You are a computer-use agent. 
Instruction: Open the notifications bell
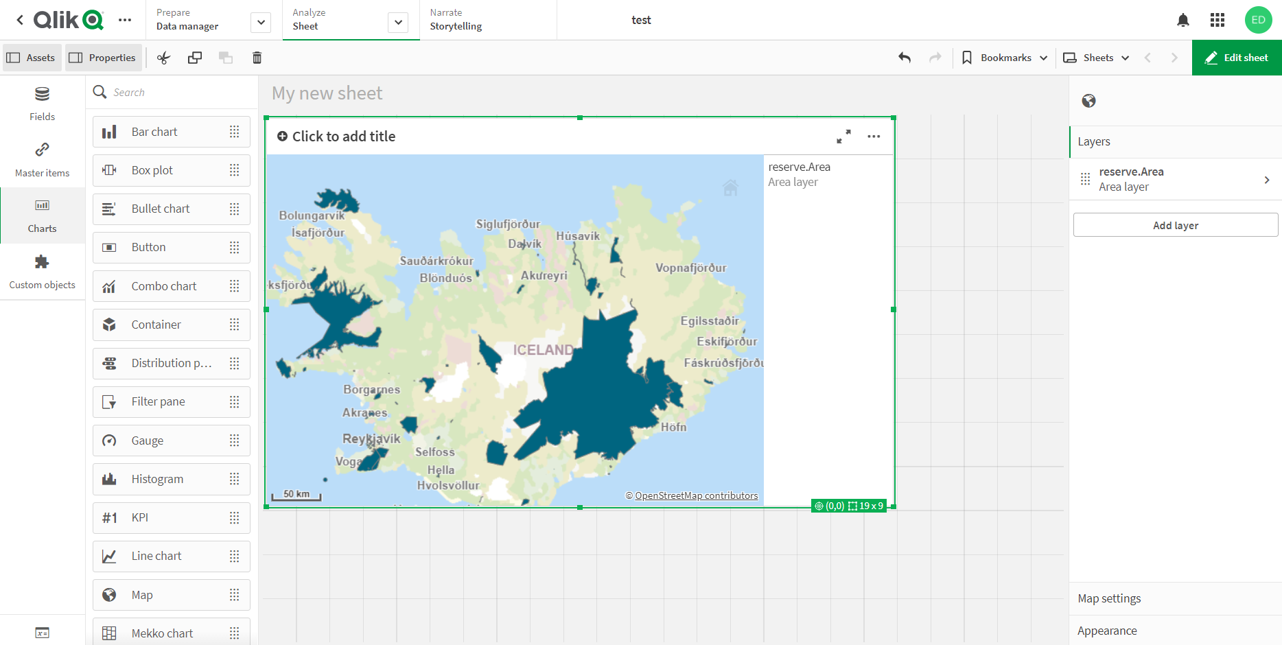click(x=1183, y=20)
